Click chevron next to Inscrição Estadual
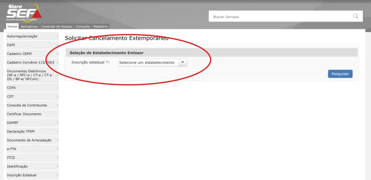Viewport: 371px width, 180px height. pyautogui.click(x=57, y=175)
